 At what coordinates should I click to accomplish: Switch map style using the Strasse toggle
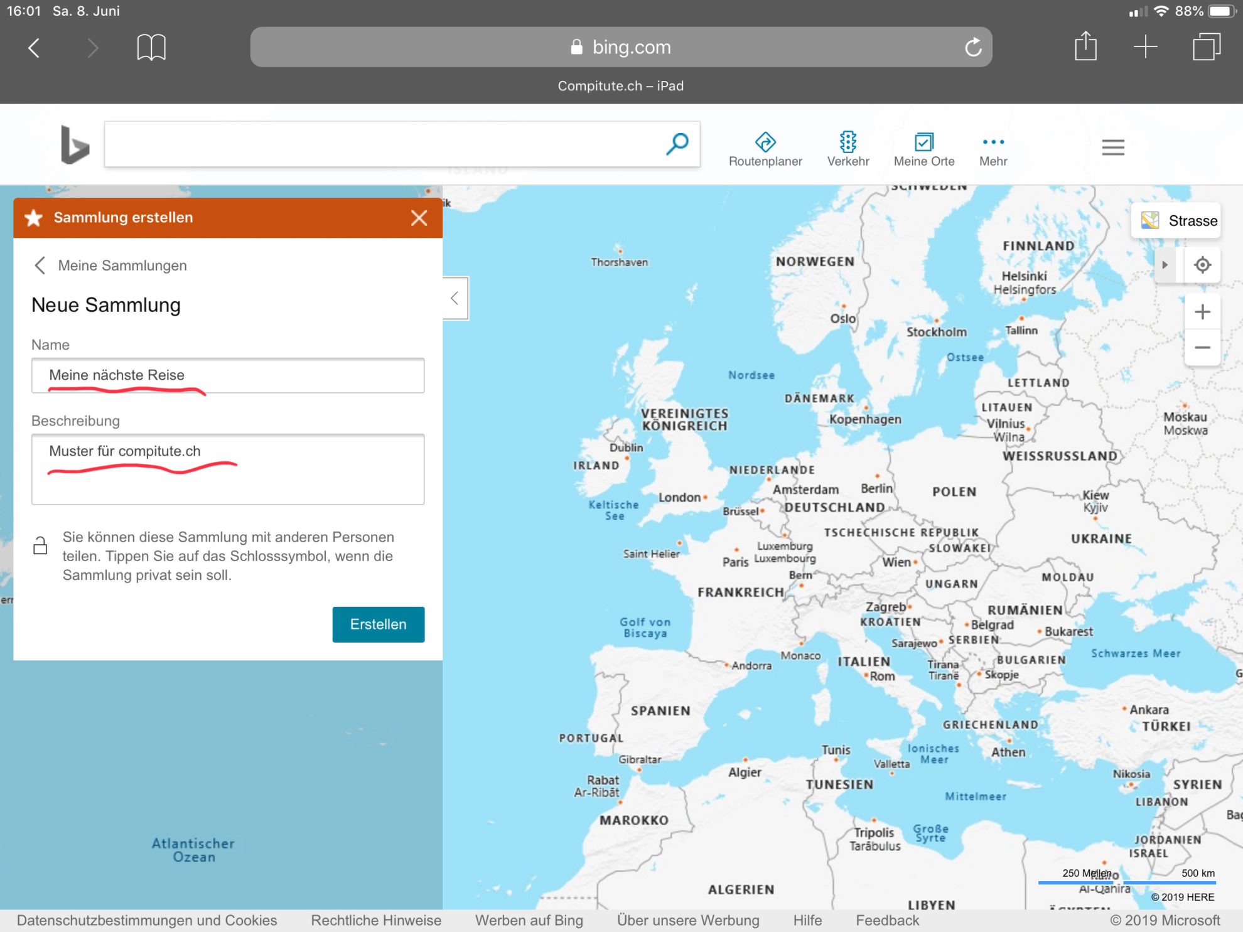(x=1175, y=220)
